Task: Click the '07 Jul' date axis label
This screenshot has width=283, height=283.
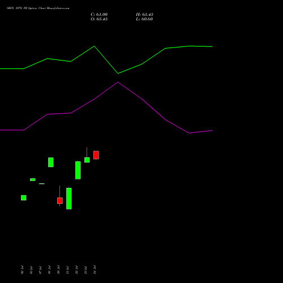Action: coord(40,270)
